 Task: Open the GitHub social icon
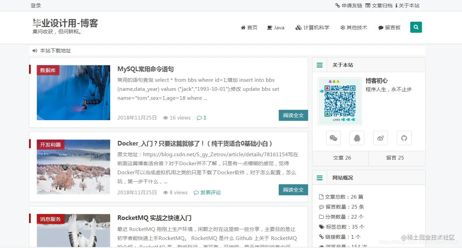coord(404,138)
